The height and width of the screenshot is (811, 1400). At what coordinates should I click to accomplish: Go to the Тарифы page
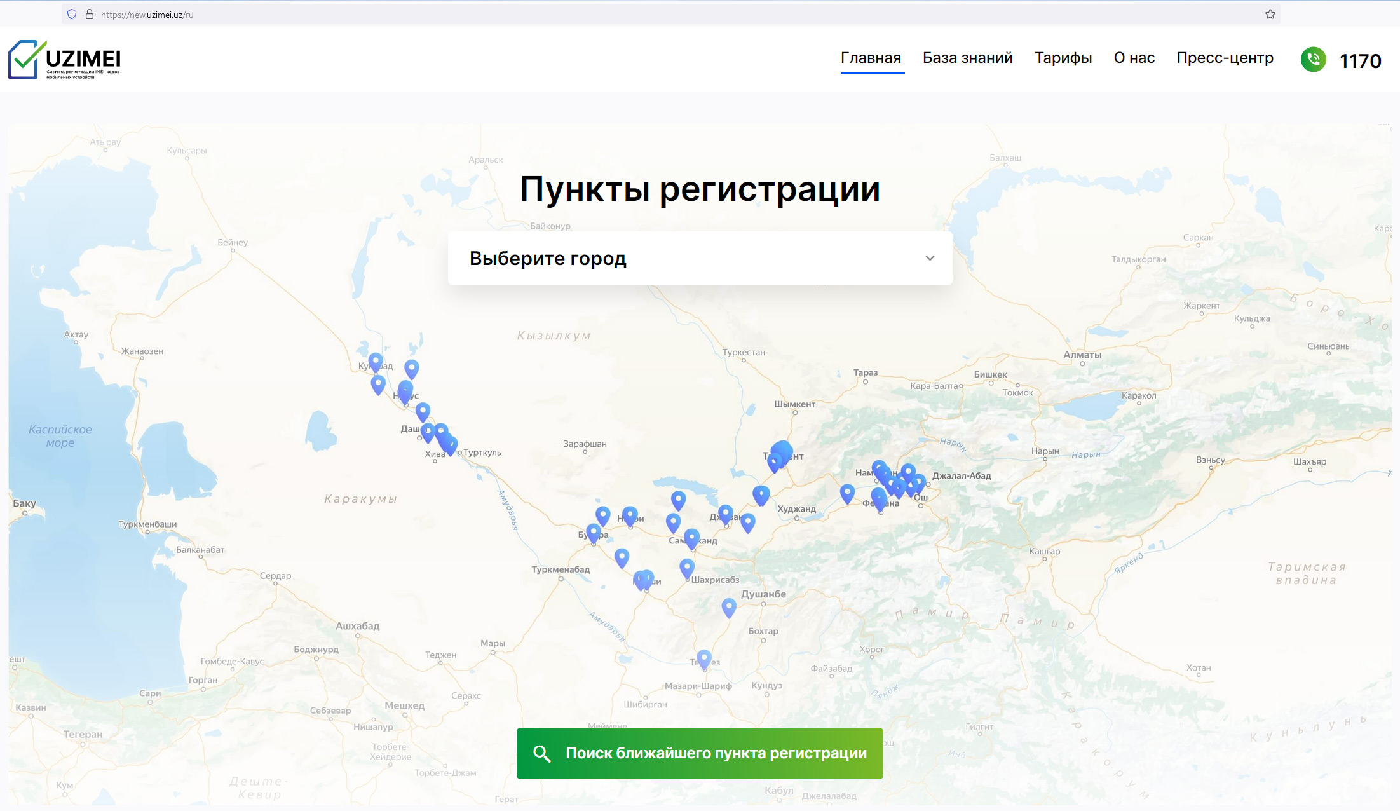1063,58
